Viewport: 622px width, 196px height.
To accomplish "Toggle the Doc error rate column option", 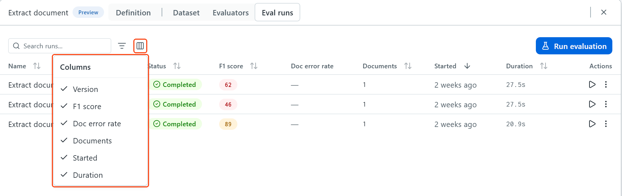I will (100, 123).
